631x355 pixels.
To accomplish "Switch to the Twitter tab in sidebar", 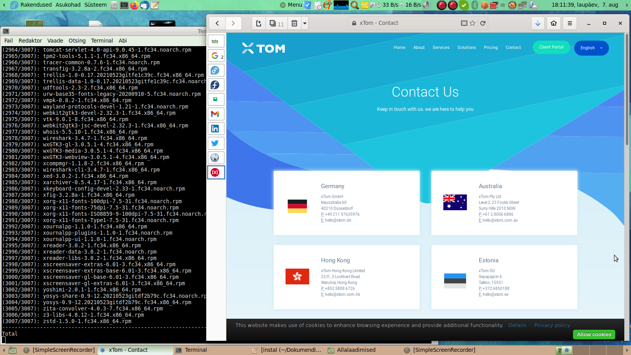I will click(x=215, y=143).
